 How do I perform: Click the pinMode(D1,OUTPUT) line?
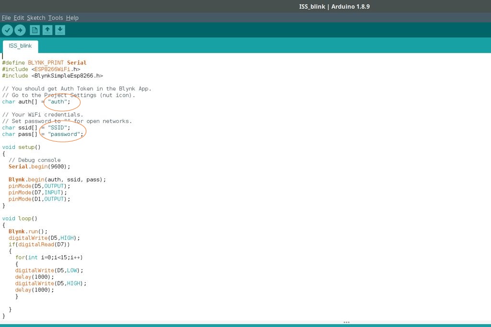click(x=39, y=199)
